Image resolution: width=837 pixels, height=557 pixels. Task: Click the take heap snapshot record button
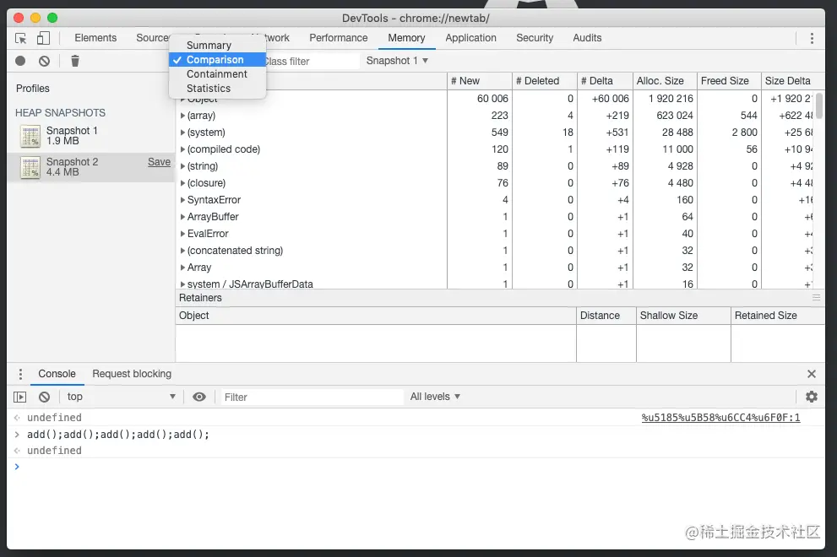pyautogui.click(x=20, y=61)
